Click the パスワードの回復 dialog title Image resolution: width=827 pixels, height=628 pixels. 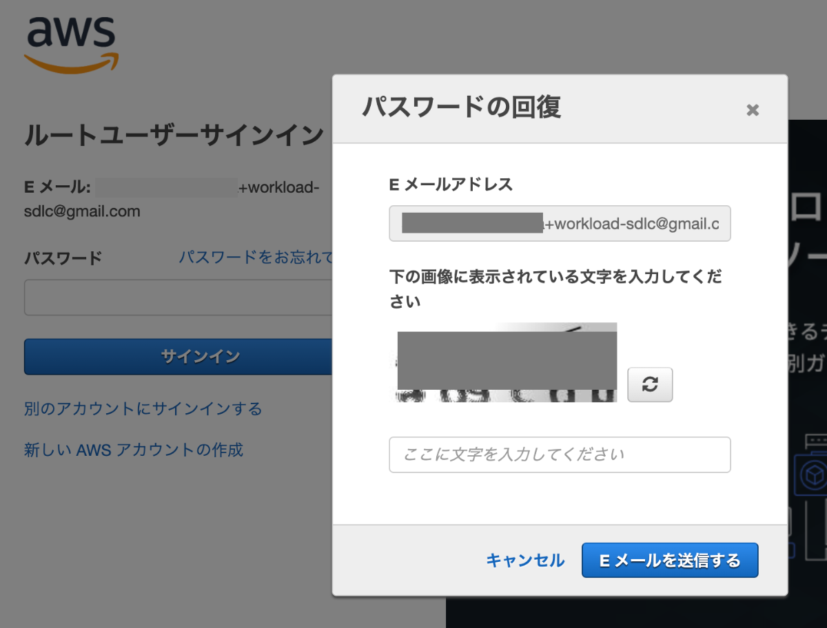[x=462, y=107]
